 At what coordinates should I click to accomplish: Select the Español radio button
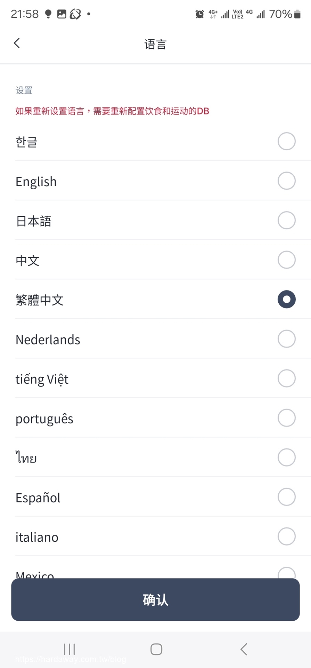coord(286,497)
